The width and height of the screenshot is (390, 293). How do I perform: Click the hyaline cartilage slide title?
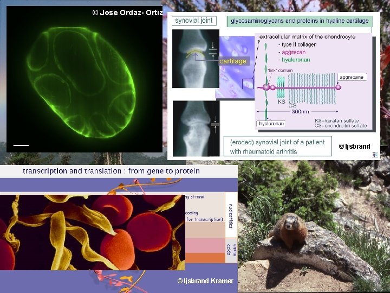click(300, 21)
